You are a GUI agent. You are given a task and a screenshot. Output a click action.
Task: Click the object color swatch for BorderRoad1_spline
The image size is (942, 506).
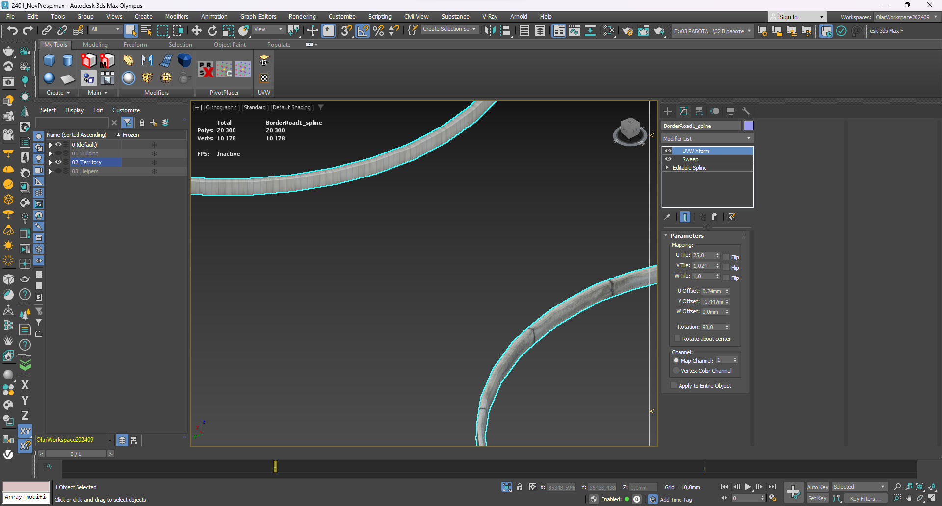tap(748, 126)
